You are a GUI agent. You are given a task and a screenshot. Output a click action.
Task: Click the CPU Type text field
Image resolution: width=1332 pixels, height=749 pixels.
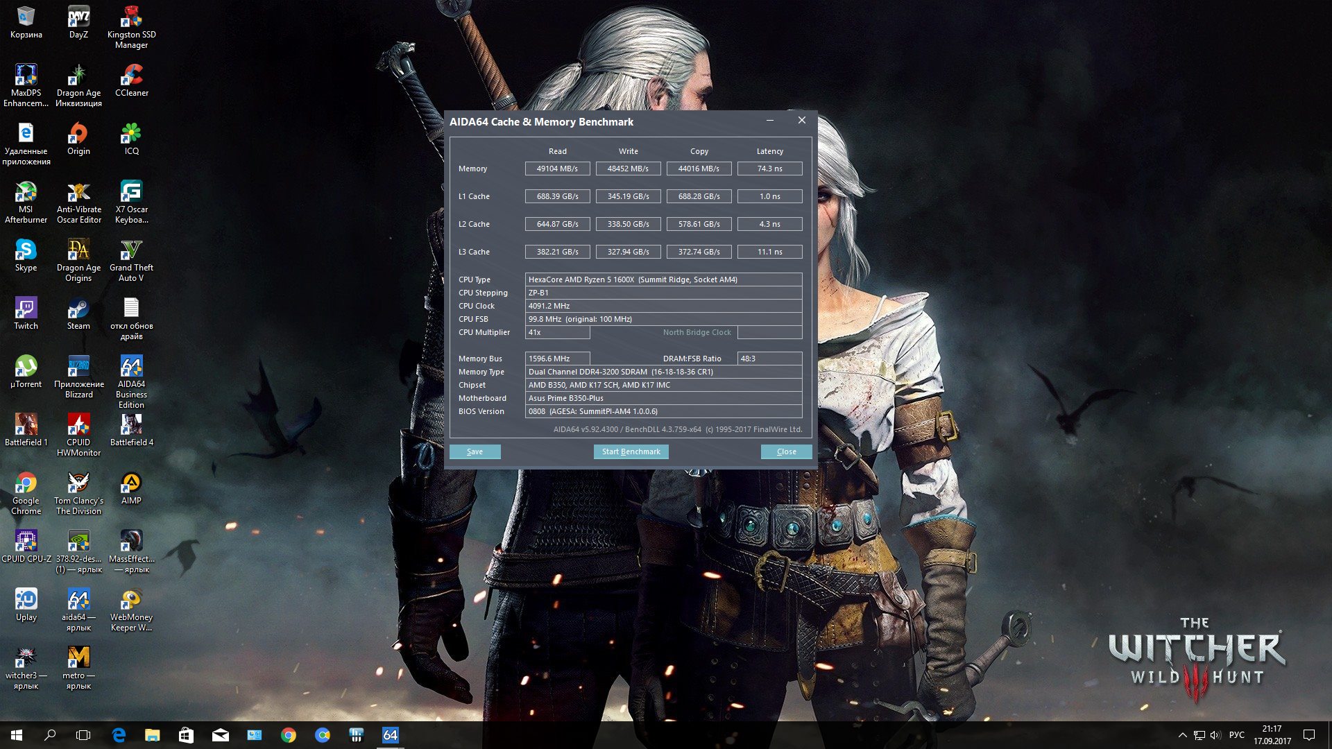(663, 279)
